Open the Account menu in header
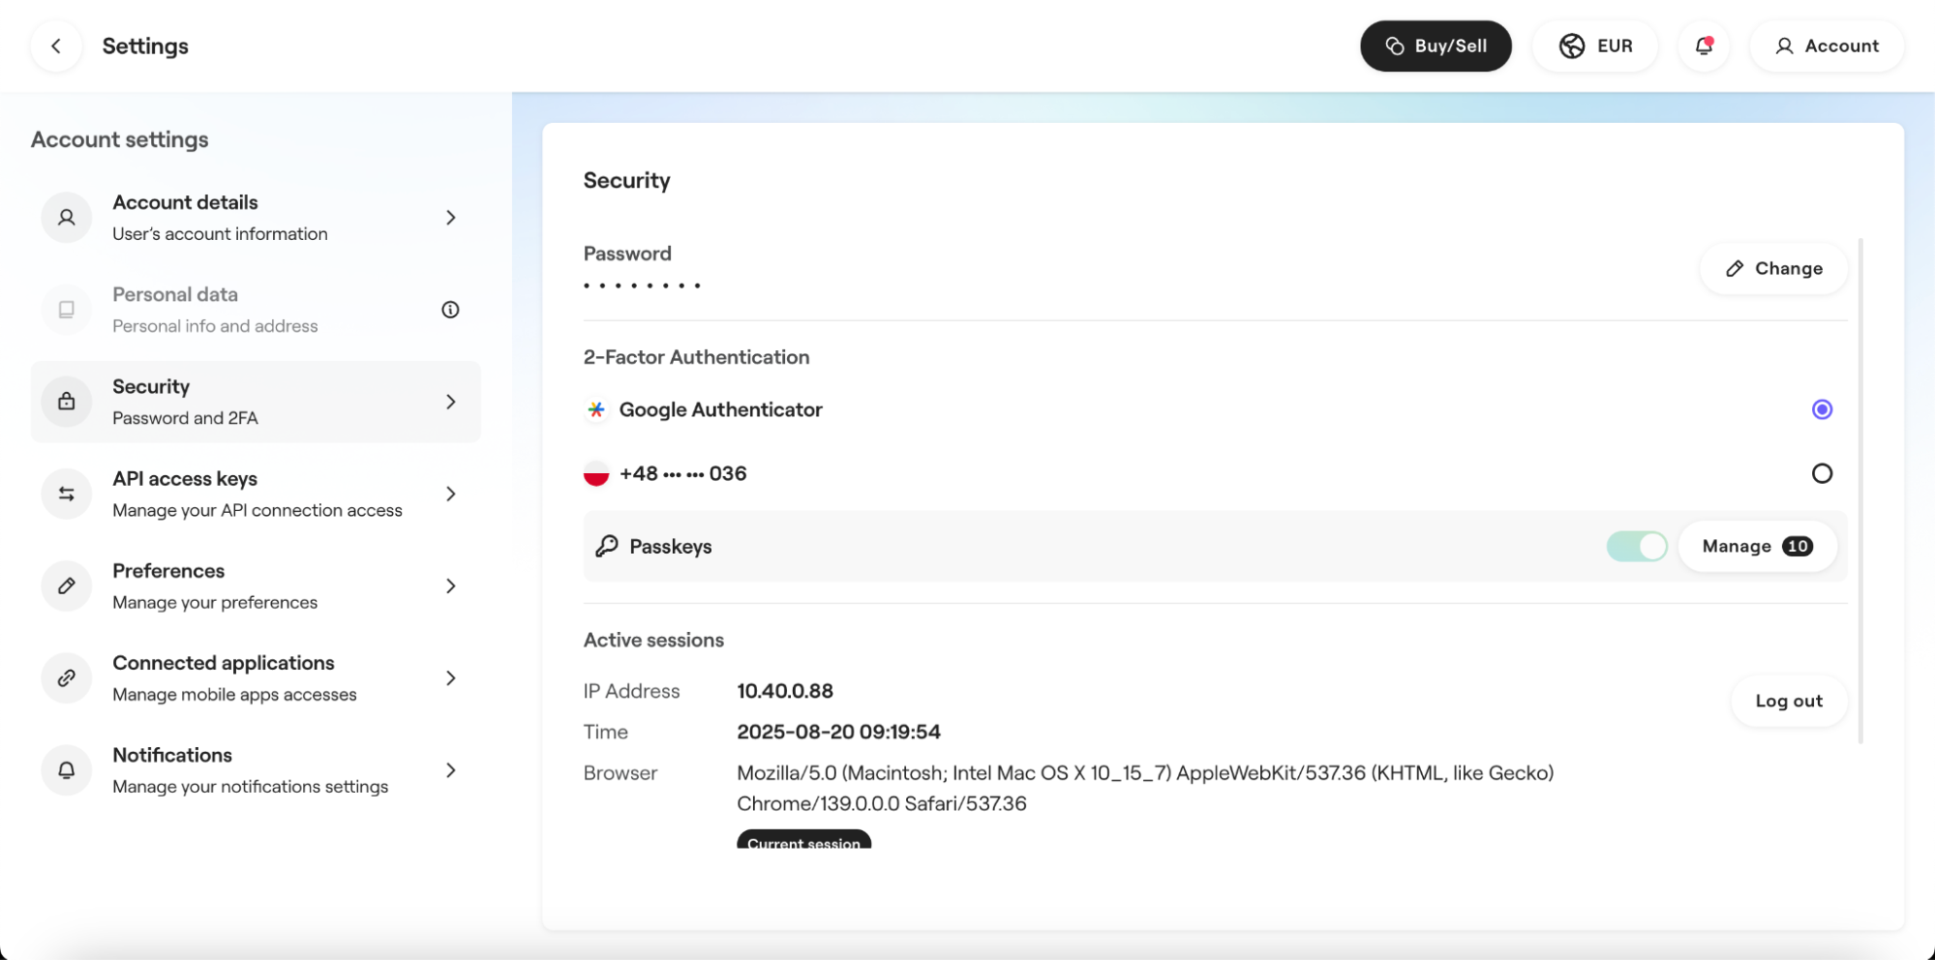Screen dimensions: 1935x960 [x=1827, y=45]
